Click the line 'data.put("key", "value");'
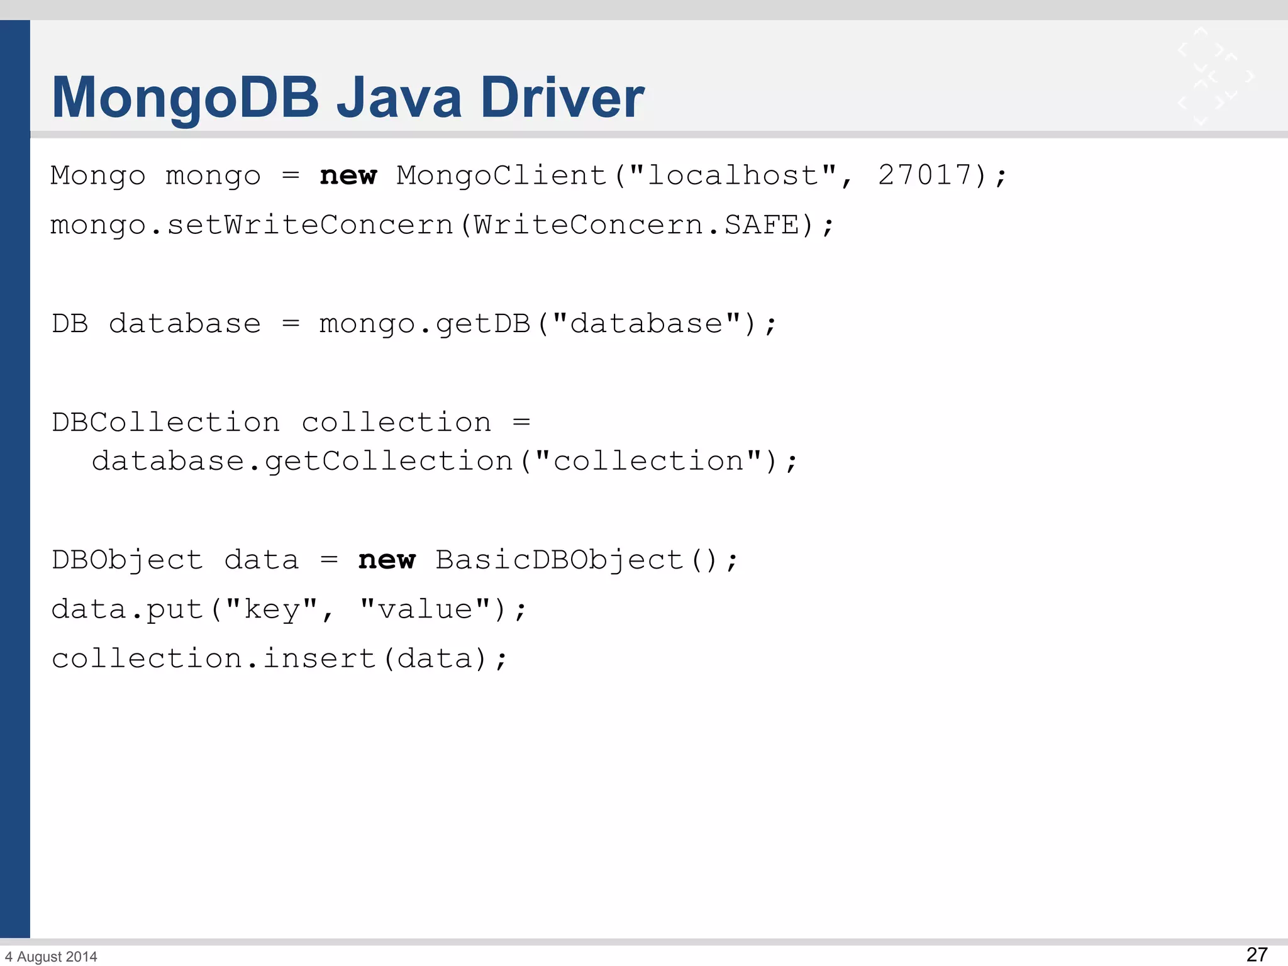 (x=289, y=609)
